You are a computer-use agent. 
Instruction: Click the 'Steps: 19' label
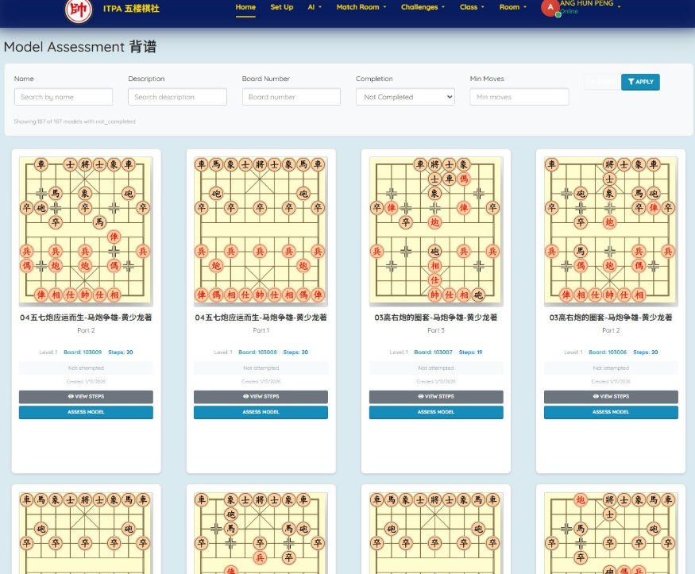[470, 352]
